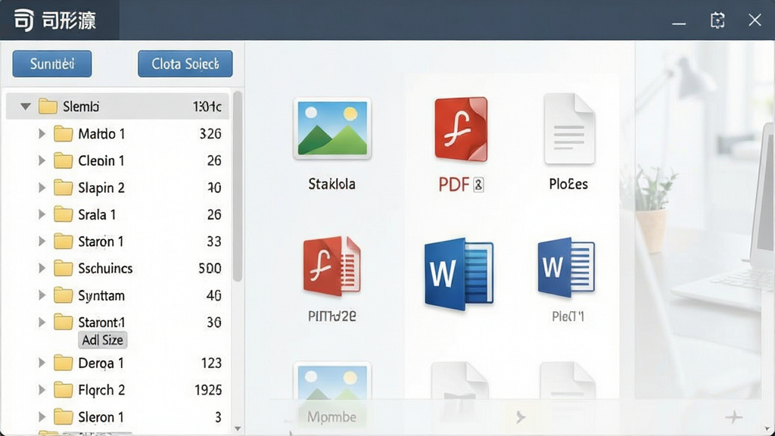Open the PITh2e red document icon
Screen dimensions: 775x436
coord(331,266)
